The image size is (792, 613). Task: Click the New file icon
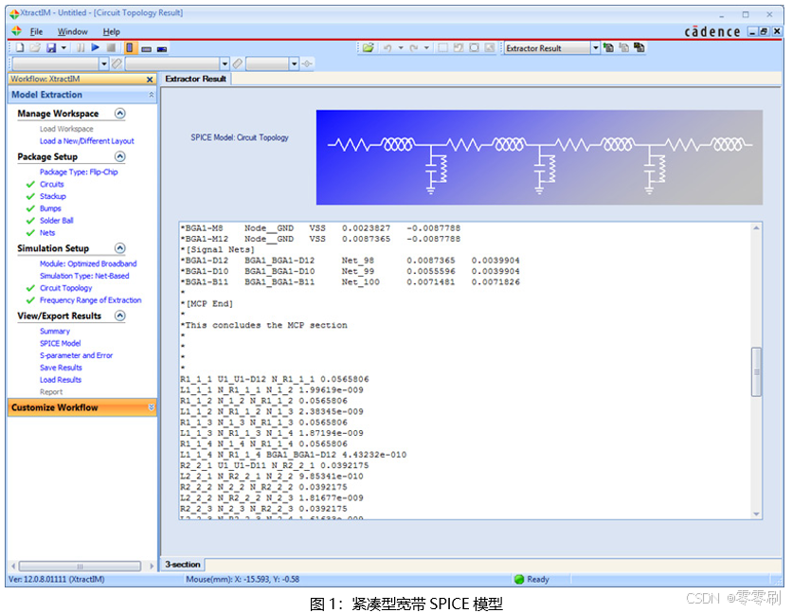click(x=20, y=48)
